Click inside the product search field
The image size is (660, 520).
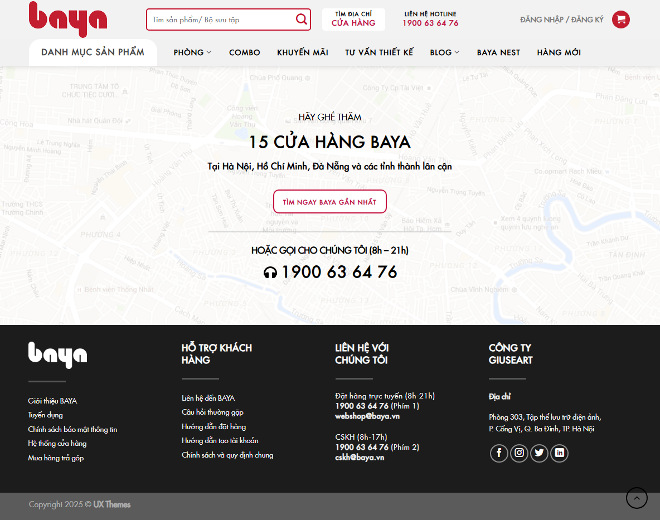[223, 19]
